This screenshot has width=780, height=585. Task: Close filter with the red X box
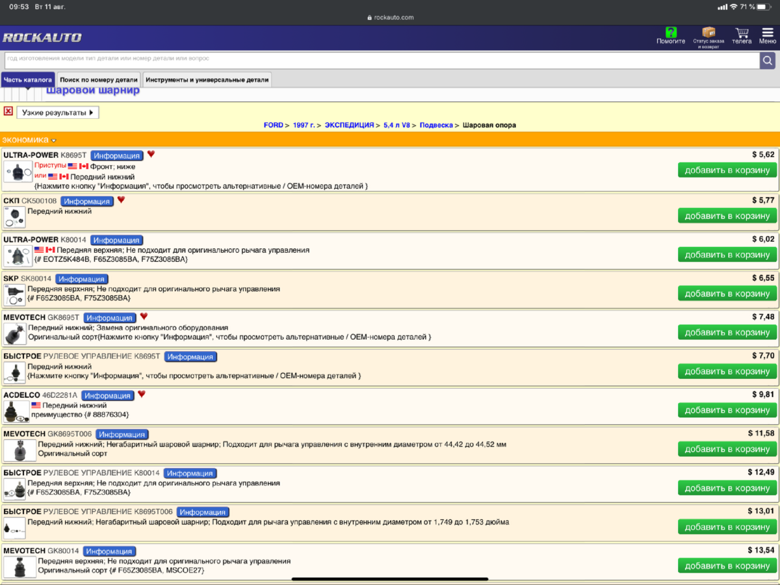coord(8,112)
